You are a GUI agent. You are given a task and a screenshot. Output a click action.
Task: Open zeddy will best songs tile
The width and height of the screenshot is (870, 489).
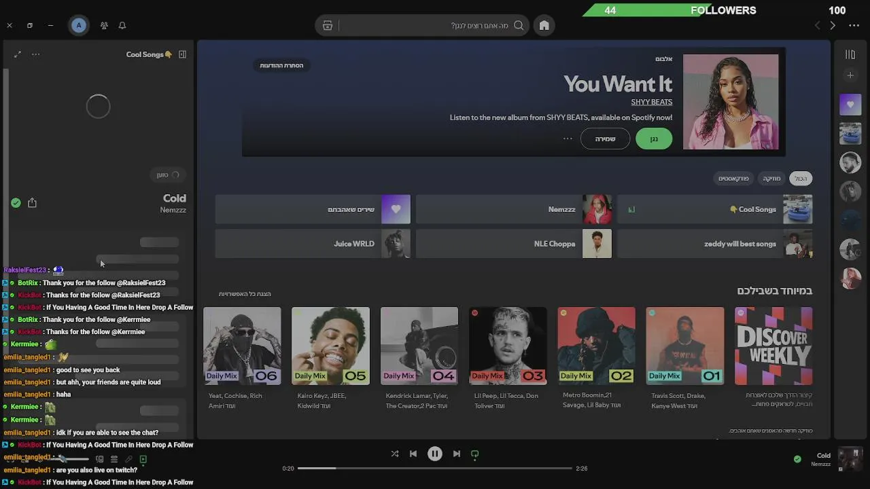pos(714,244)
